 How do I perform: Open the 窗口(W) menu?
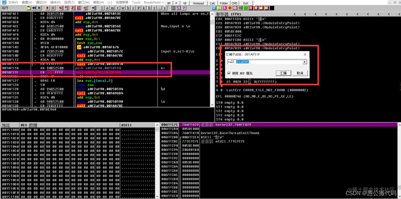84,3
